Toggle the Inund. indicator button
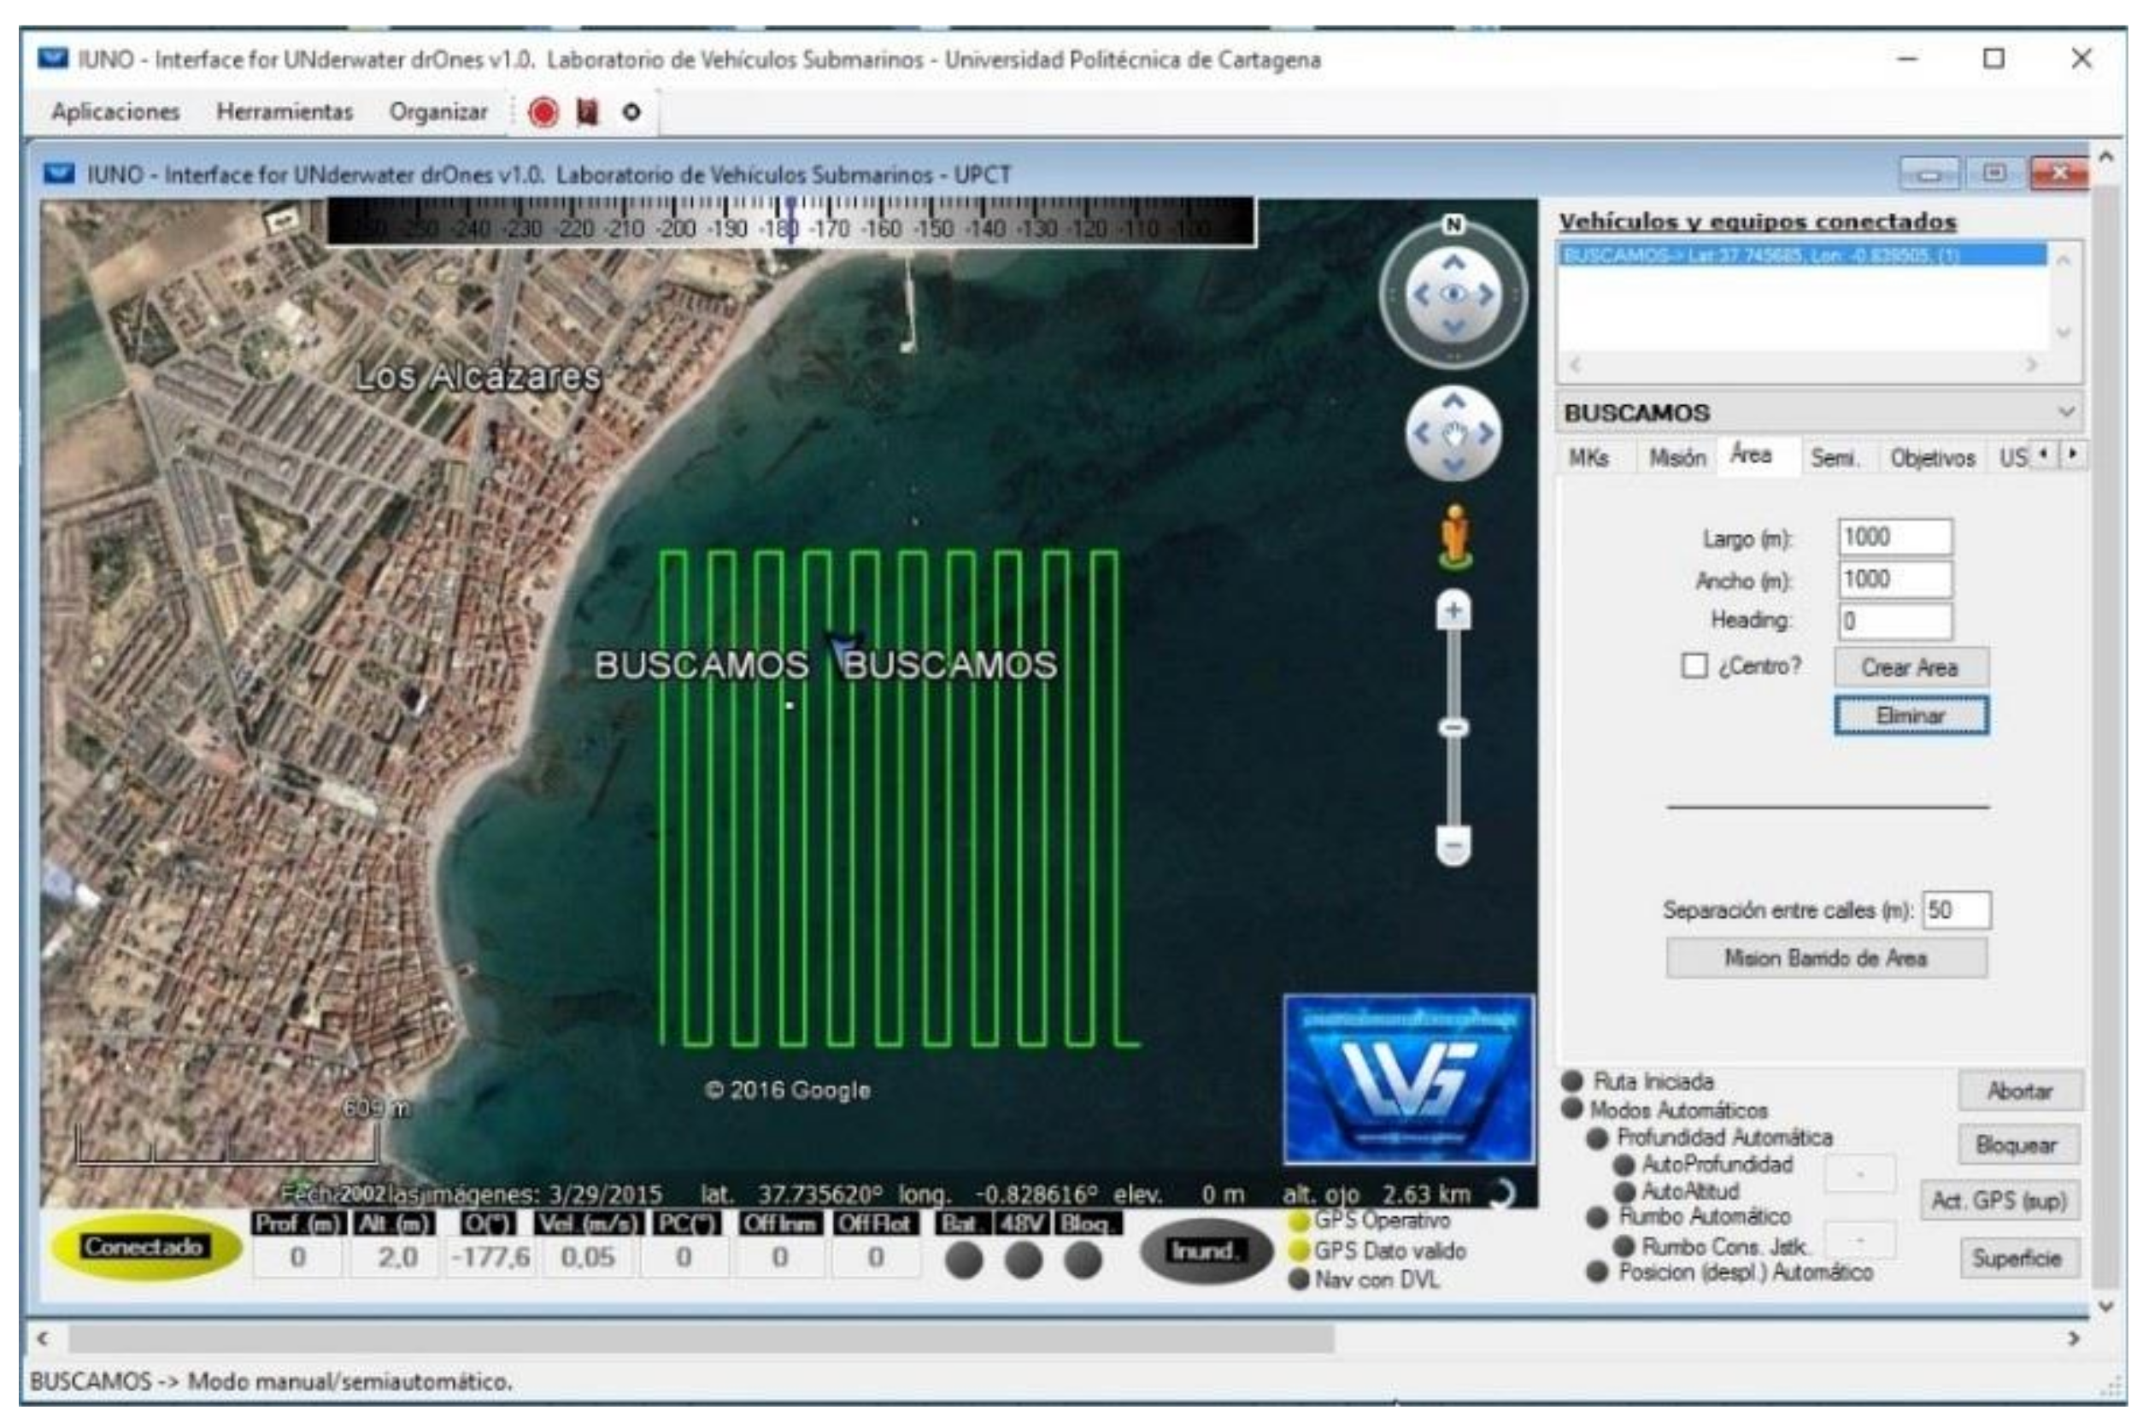The image size is (2143, 1422). point(1204,1253)
